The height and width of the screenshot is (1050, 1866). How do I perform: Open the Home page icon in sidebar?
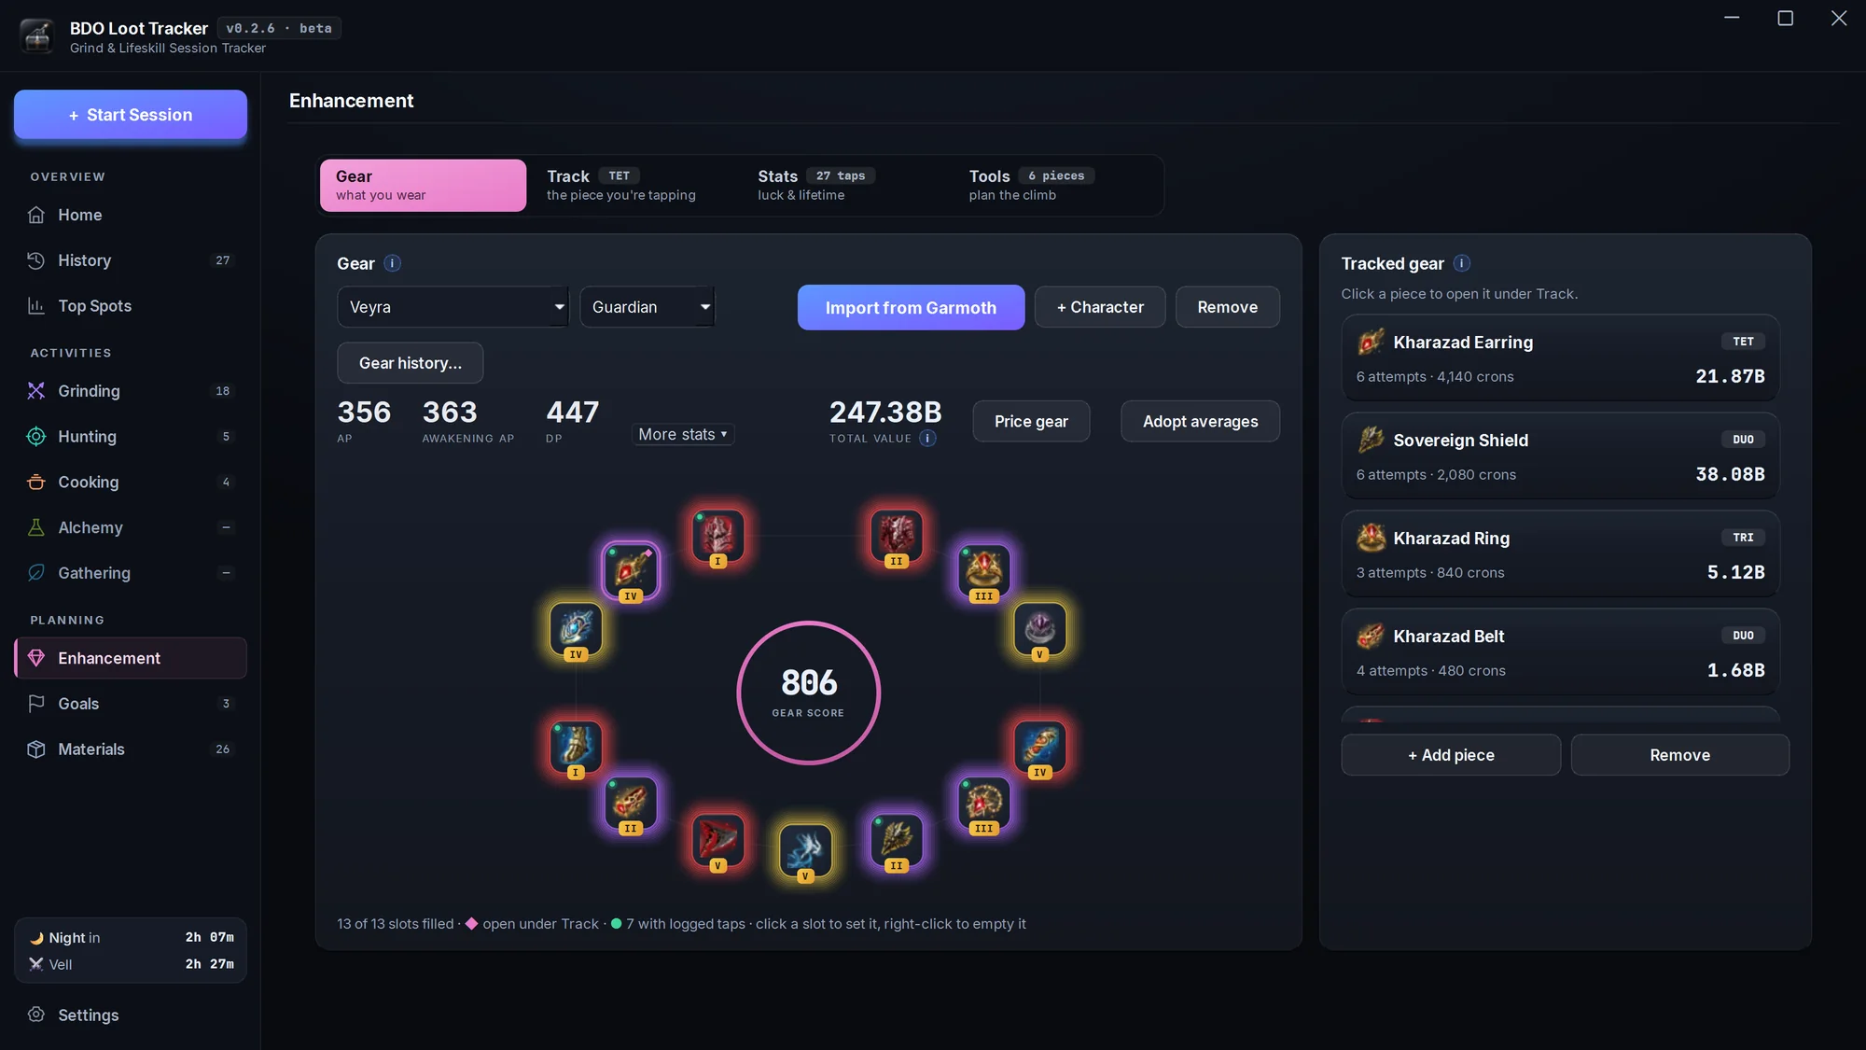point(36,215)
